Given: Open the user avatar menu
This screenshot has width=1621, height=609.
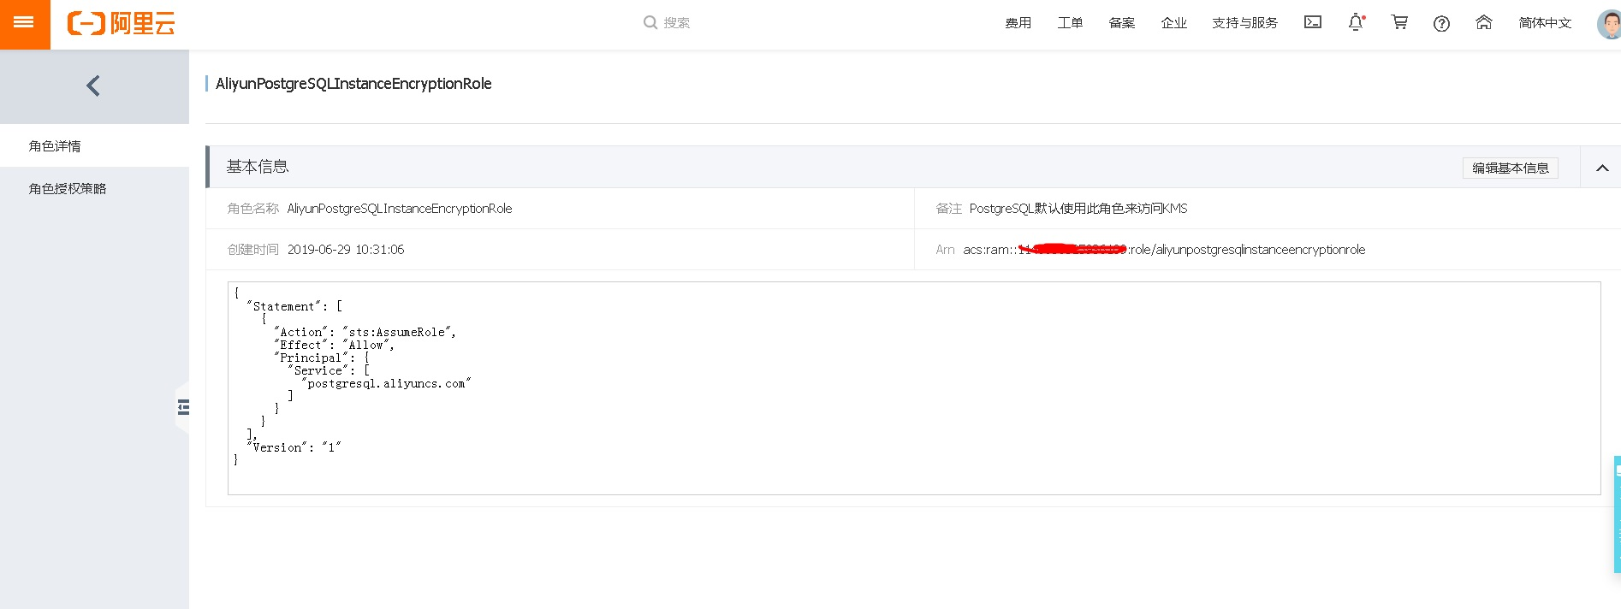Looking at the screenshot, I should point(1608,24).
